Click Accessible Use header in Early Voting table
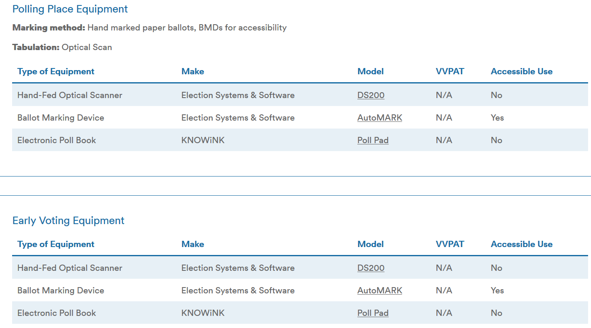Viewport: 591px width, 328px height. (522, 244)
